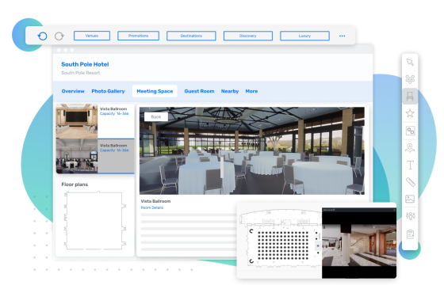Click the large Vista Ballroom 3D image
This screenshot has height=289, width=444.
point(252,150)
